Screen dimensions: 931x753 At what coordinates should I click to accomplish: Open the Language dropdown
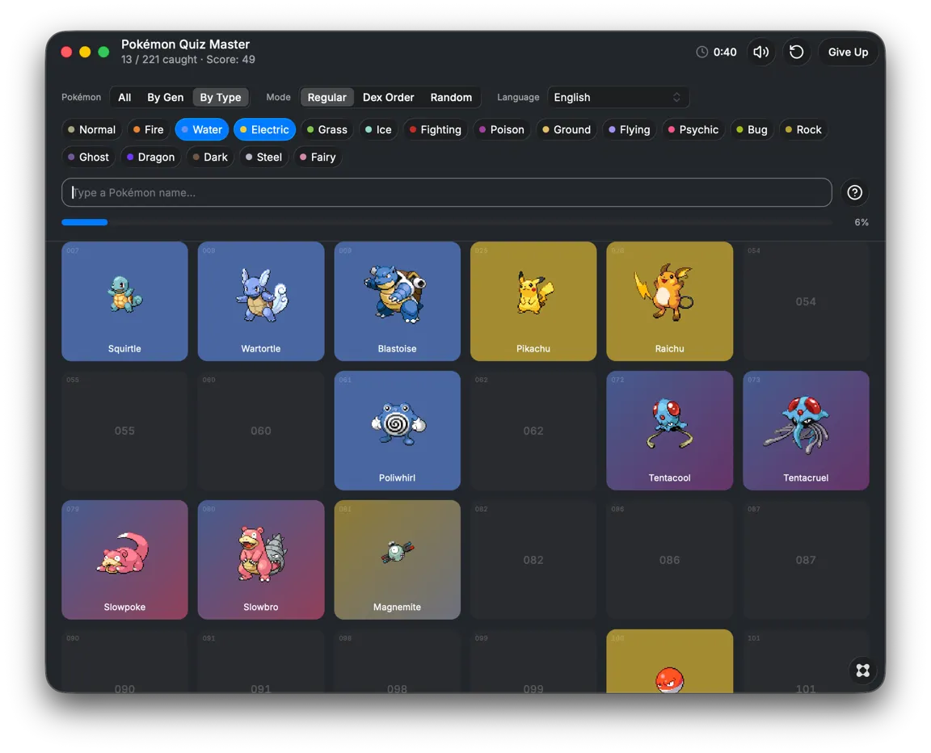[617, 97]
